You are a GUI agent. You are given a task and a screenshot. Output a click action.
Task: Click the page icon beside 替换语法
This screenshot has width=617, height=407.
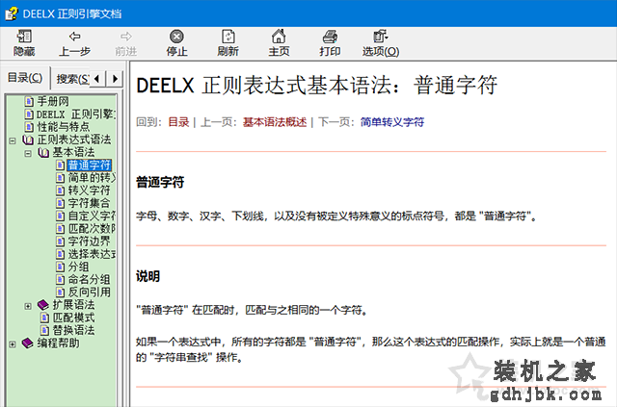point(45,330)
